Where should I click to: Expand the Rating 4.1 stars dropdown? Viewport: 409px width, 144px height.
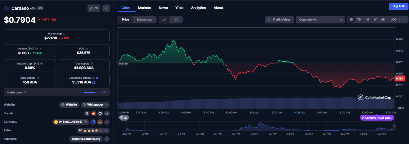pyautogui.click(x=93, y=130)
